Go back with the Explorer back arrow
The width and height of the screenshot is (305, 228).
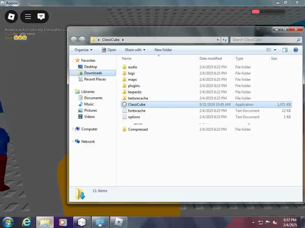(74, 40)
